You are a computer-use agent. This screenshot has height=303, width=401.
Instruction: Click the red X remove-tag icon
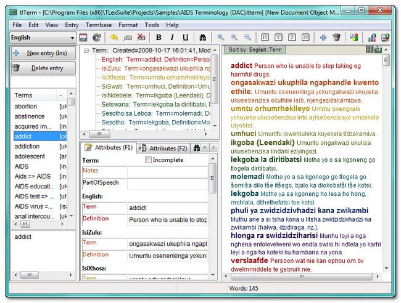[141, 38]
